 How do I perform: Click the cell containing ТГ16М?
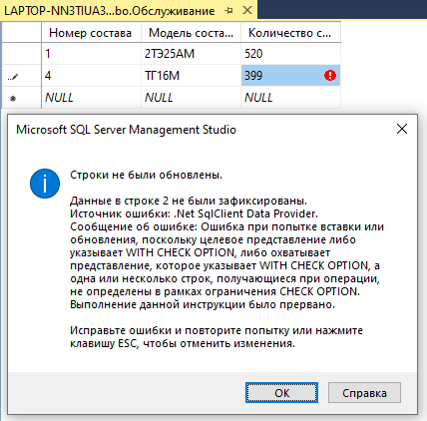click(191, 76)
